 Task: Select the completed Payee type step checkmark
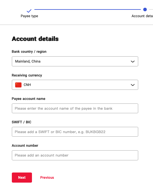[x=29, y=11]
